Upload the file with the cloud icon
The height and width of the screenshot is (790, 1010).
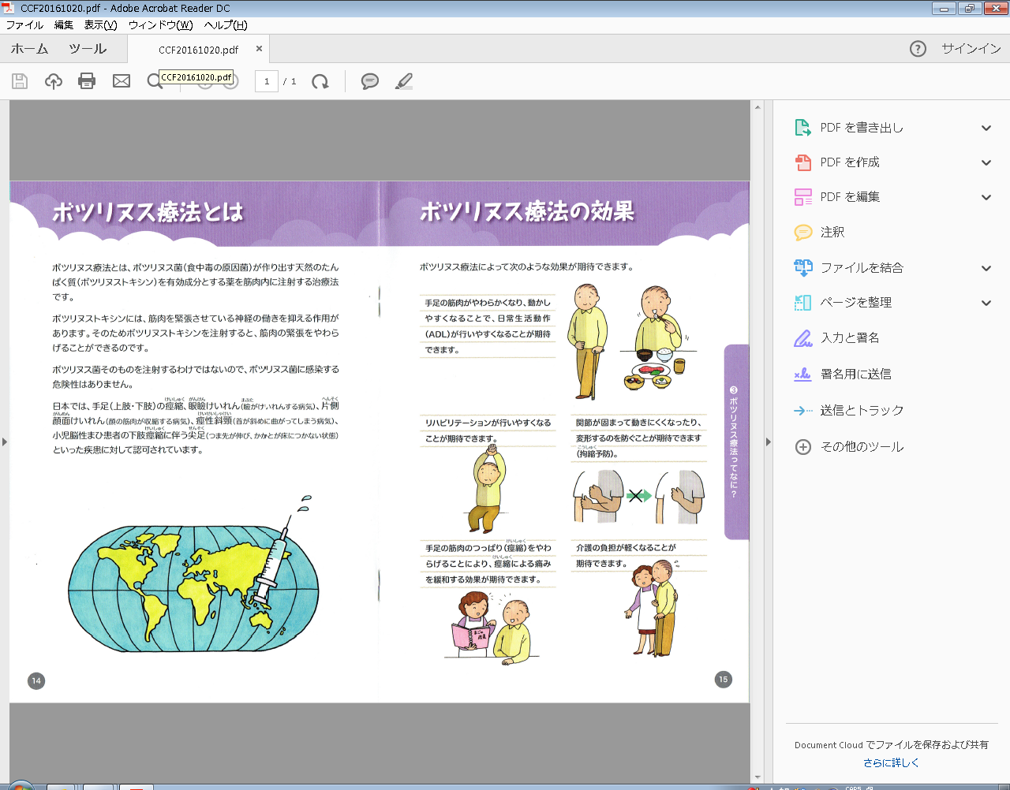pyautogui.click(x=54, y=81)
